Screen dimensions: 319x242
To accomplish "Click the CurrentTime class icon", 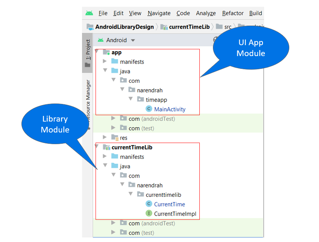I will click(x=149, y=204).
